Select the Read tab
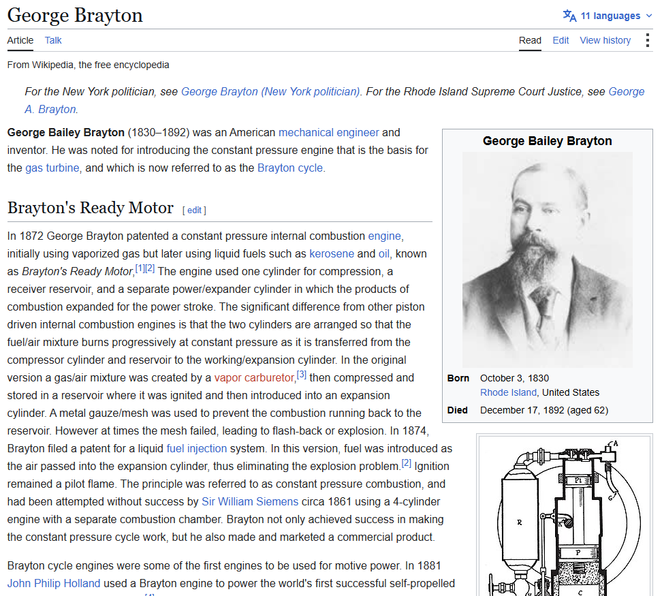Screen dimensions: 662x596 point(530,40)
